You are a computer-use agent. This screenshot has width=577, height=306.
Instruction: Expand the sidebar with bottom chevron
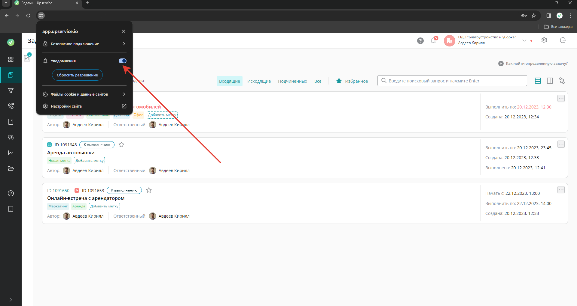pos(11,300)
